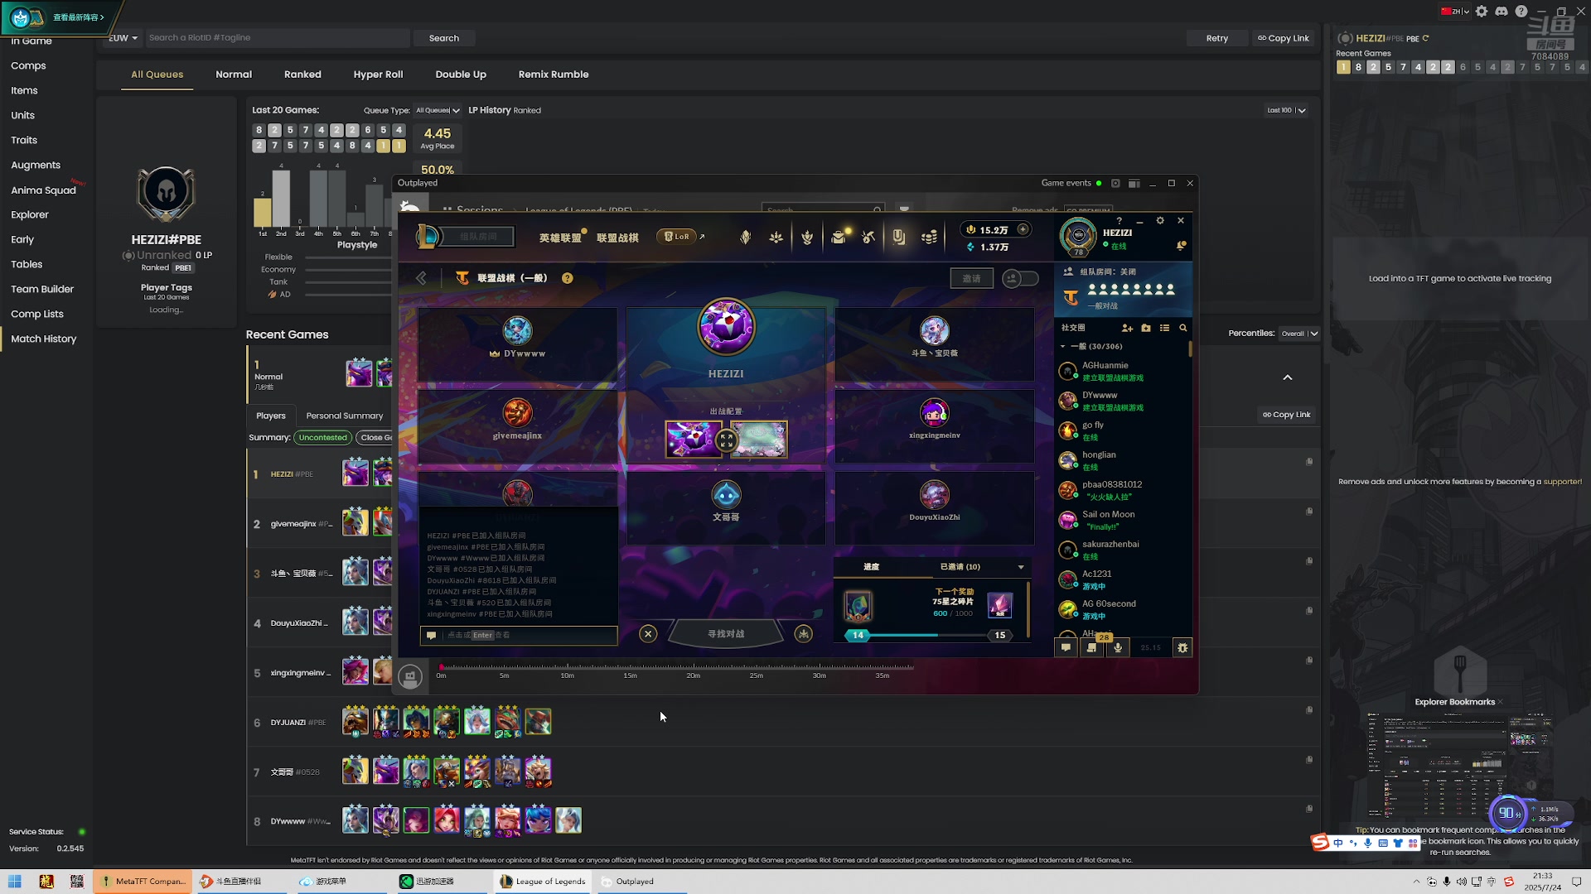This screenshot has height=894, width=1591.
Task: Expand the 已邀请 (10) dropdown arrow
Action: [1021, 567]
